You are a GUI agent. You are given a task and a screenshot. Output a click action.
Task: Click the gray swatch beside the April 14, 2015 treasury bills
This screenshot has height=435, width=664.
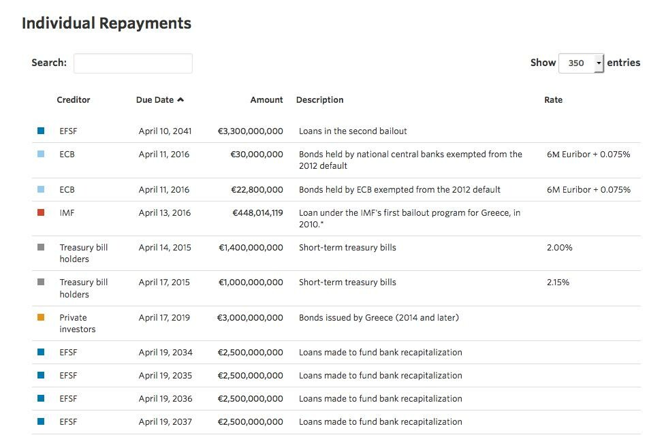click(x=41, y=247)
